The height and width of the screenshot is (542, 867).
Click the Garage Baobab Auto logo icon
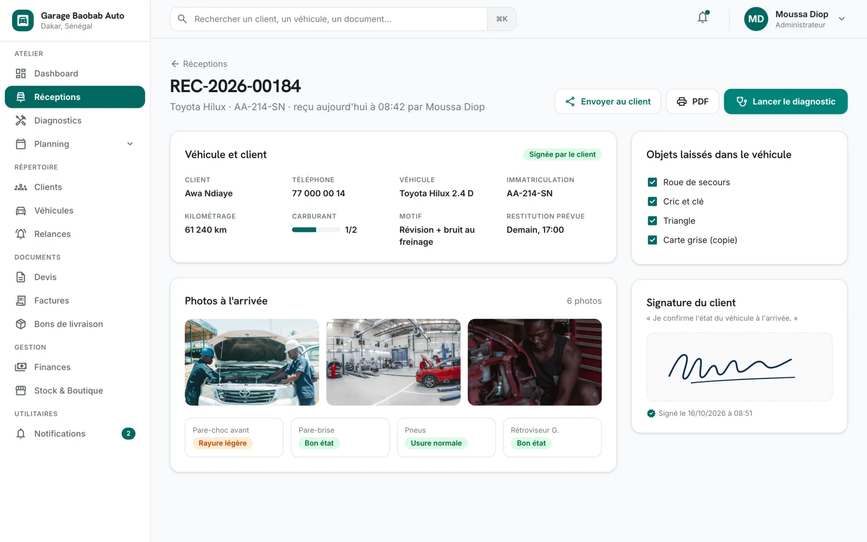(23, 21)
